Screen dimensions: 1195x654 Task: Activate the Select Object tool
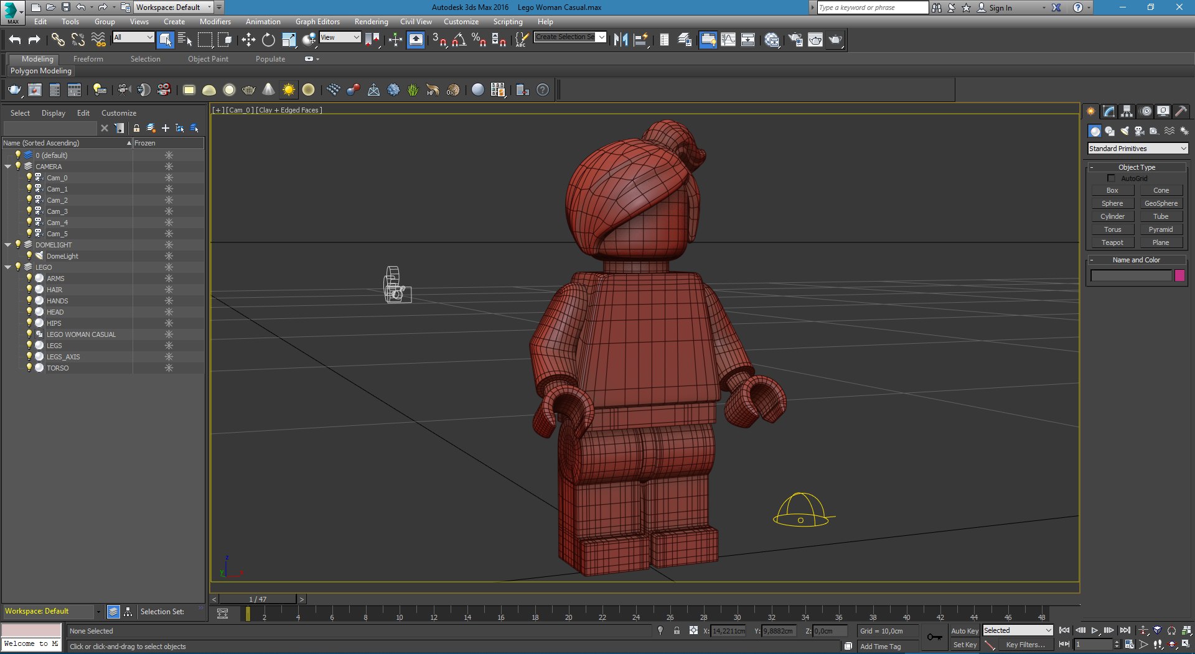coord(165,40)
